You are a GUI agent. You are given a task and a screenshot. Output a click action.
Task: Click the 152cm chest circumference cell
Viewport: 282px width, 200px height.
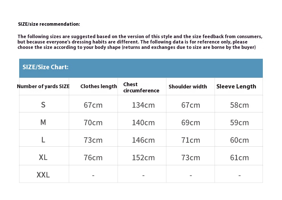(143, 158)
